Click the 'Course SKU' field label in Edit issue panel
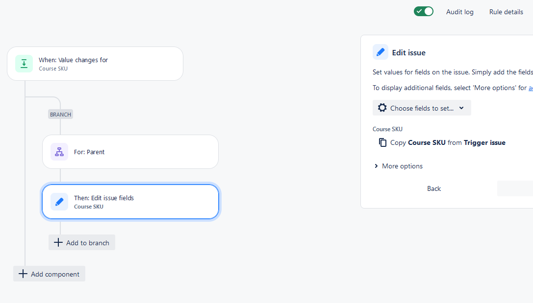Viewport: 533px width, 303px height. pyautogui.click(x=387, y=129)
